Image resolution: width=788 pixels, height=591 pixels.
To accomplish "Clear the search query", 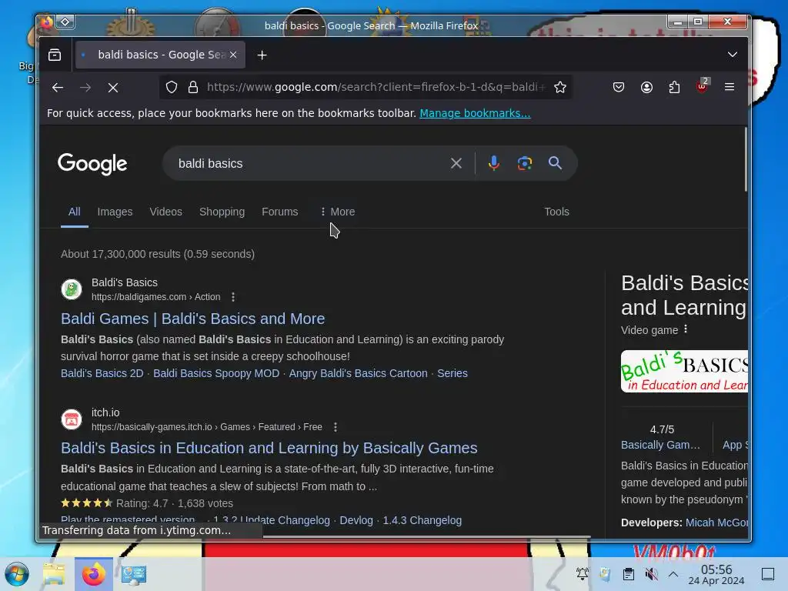I will [456, 163].
